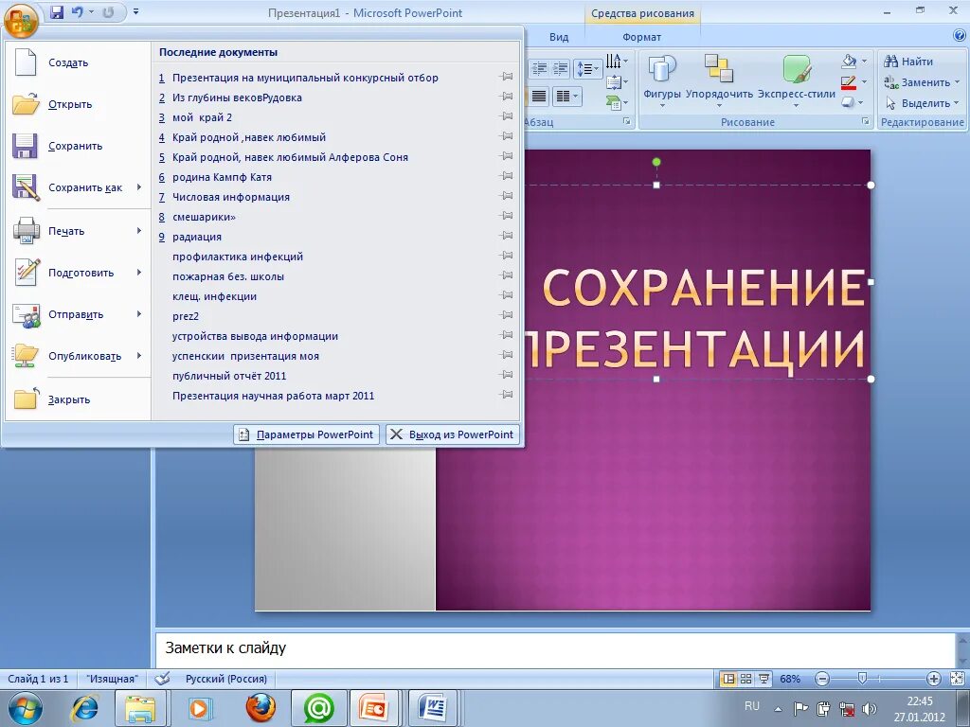Image resolution: width=970 pixels, height=727 pixels.
Task: Pin the 'Из глубины вековРудовка' document
Action: click(507, 97)
